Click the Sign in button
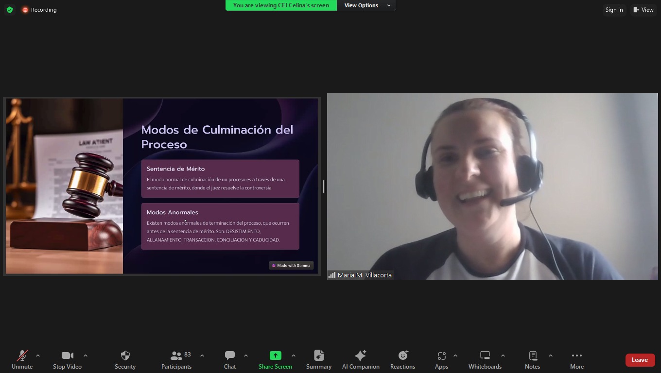661x373 pixels. pyautogui.click(x=614, y=10)
